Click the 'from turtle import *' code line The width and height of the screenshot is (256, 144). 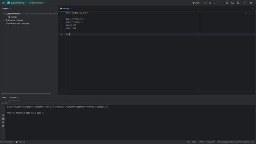click(x=77, y=13)
